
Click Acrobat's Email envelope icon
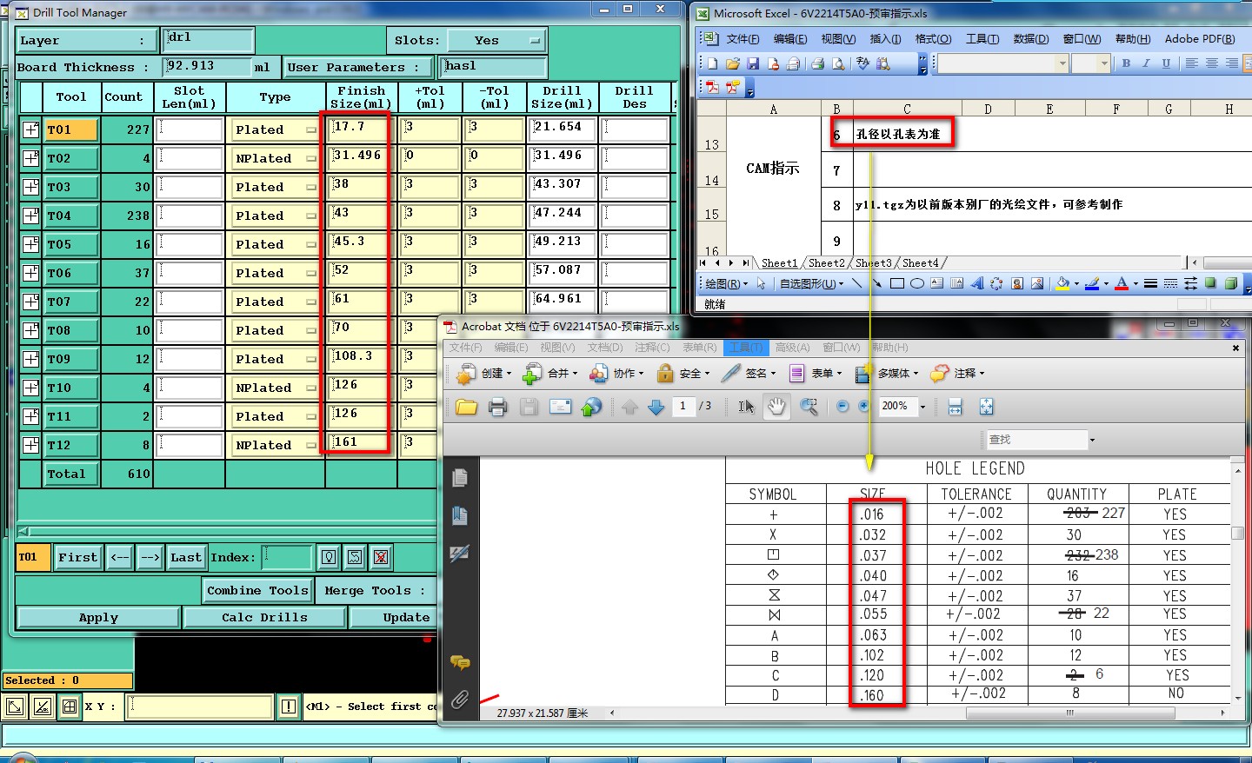560,407
